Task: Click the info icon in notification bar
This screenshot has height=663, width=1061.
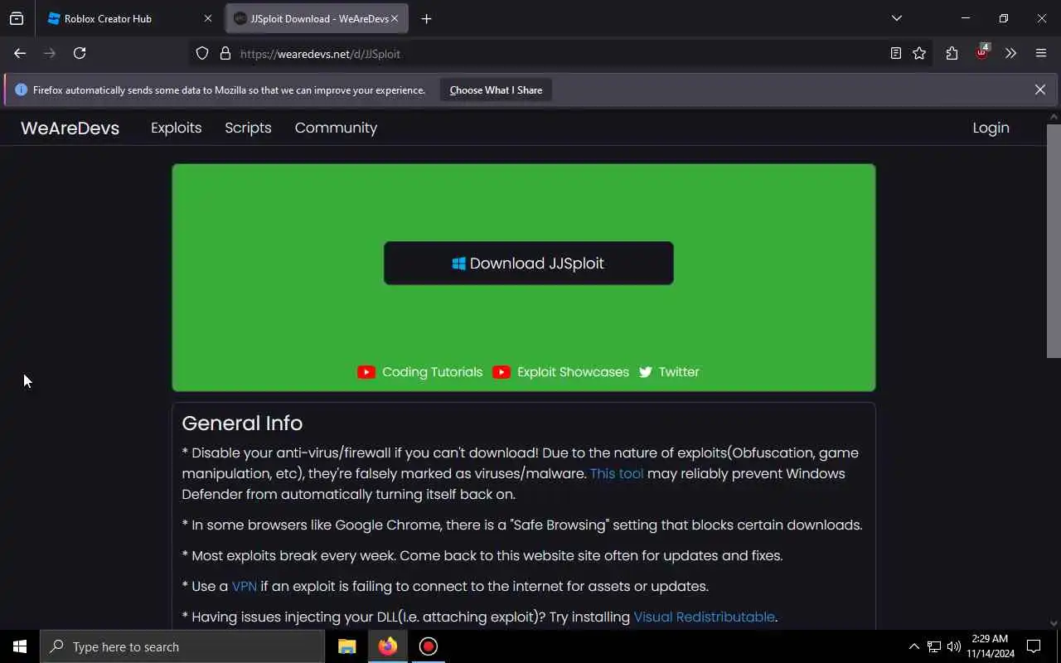Action: coord(21,90)
